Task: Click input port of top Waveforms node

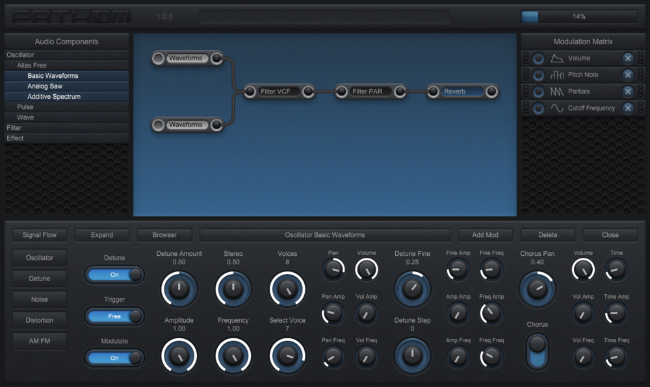Action: click(158, 58)
